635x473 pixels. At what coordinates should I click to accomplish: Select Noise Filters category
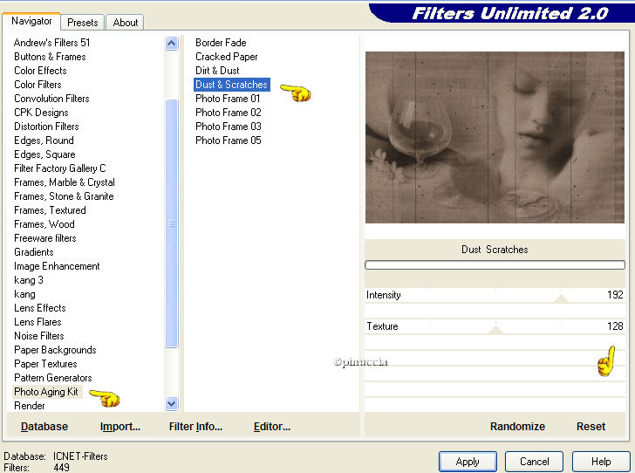[x=39, y=336]
